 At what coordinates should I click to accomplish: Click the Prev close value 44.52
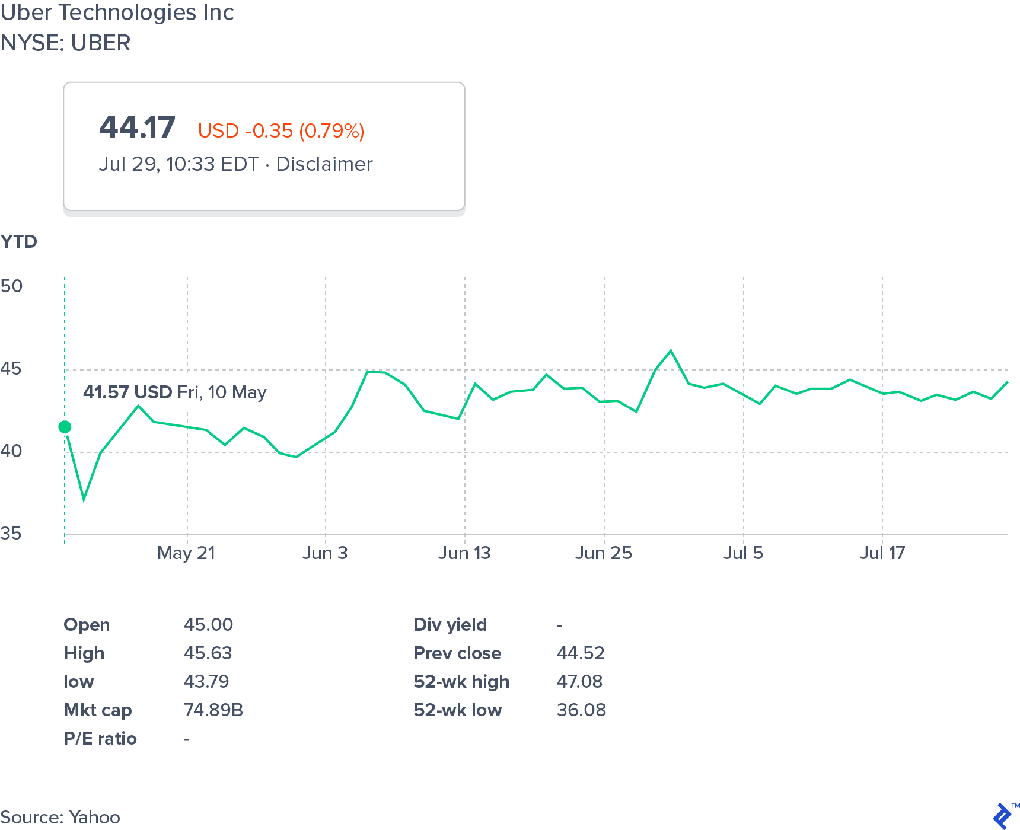coord(581,653)
